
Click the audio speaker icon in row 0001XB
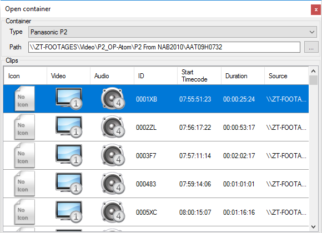(113, 99)
